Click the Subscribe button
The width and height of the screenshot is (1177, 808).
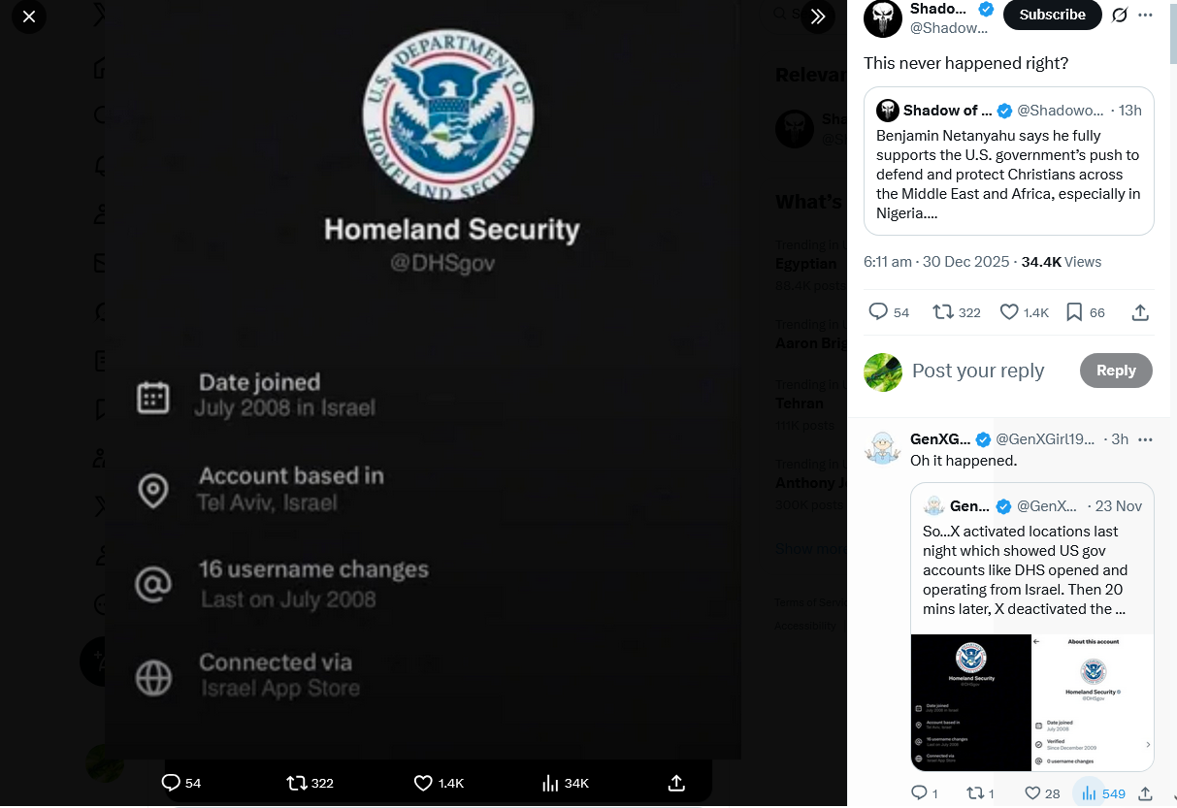(1052, 15)
